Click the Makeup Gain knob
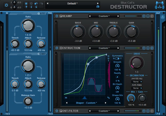 pos(28,101)
